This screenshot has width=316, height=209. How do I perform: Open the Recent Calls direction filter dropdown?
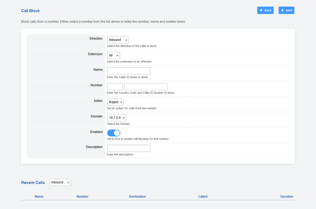pos(60,182)
